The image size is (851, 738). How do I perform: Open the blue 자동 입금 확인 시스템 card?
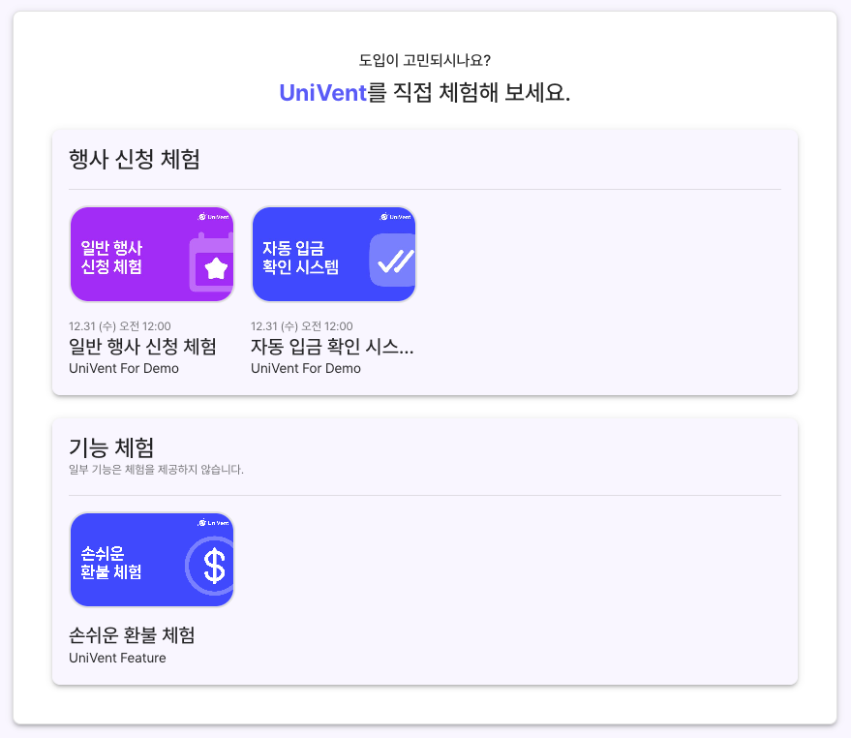click(334, 254)
